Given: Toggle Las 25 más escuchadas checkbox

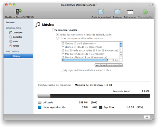Looking at the screenshot, I should (63, 50).
